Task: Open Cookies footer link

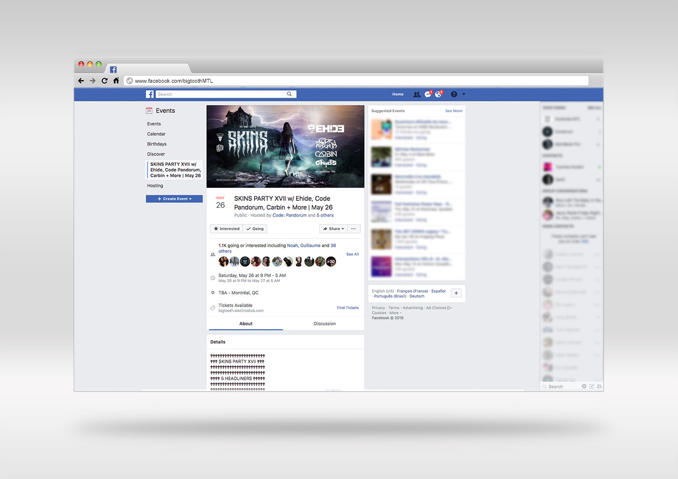Action: 379,313
